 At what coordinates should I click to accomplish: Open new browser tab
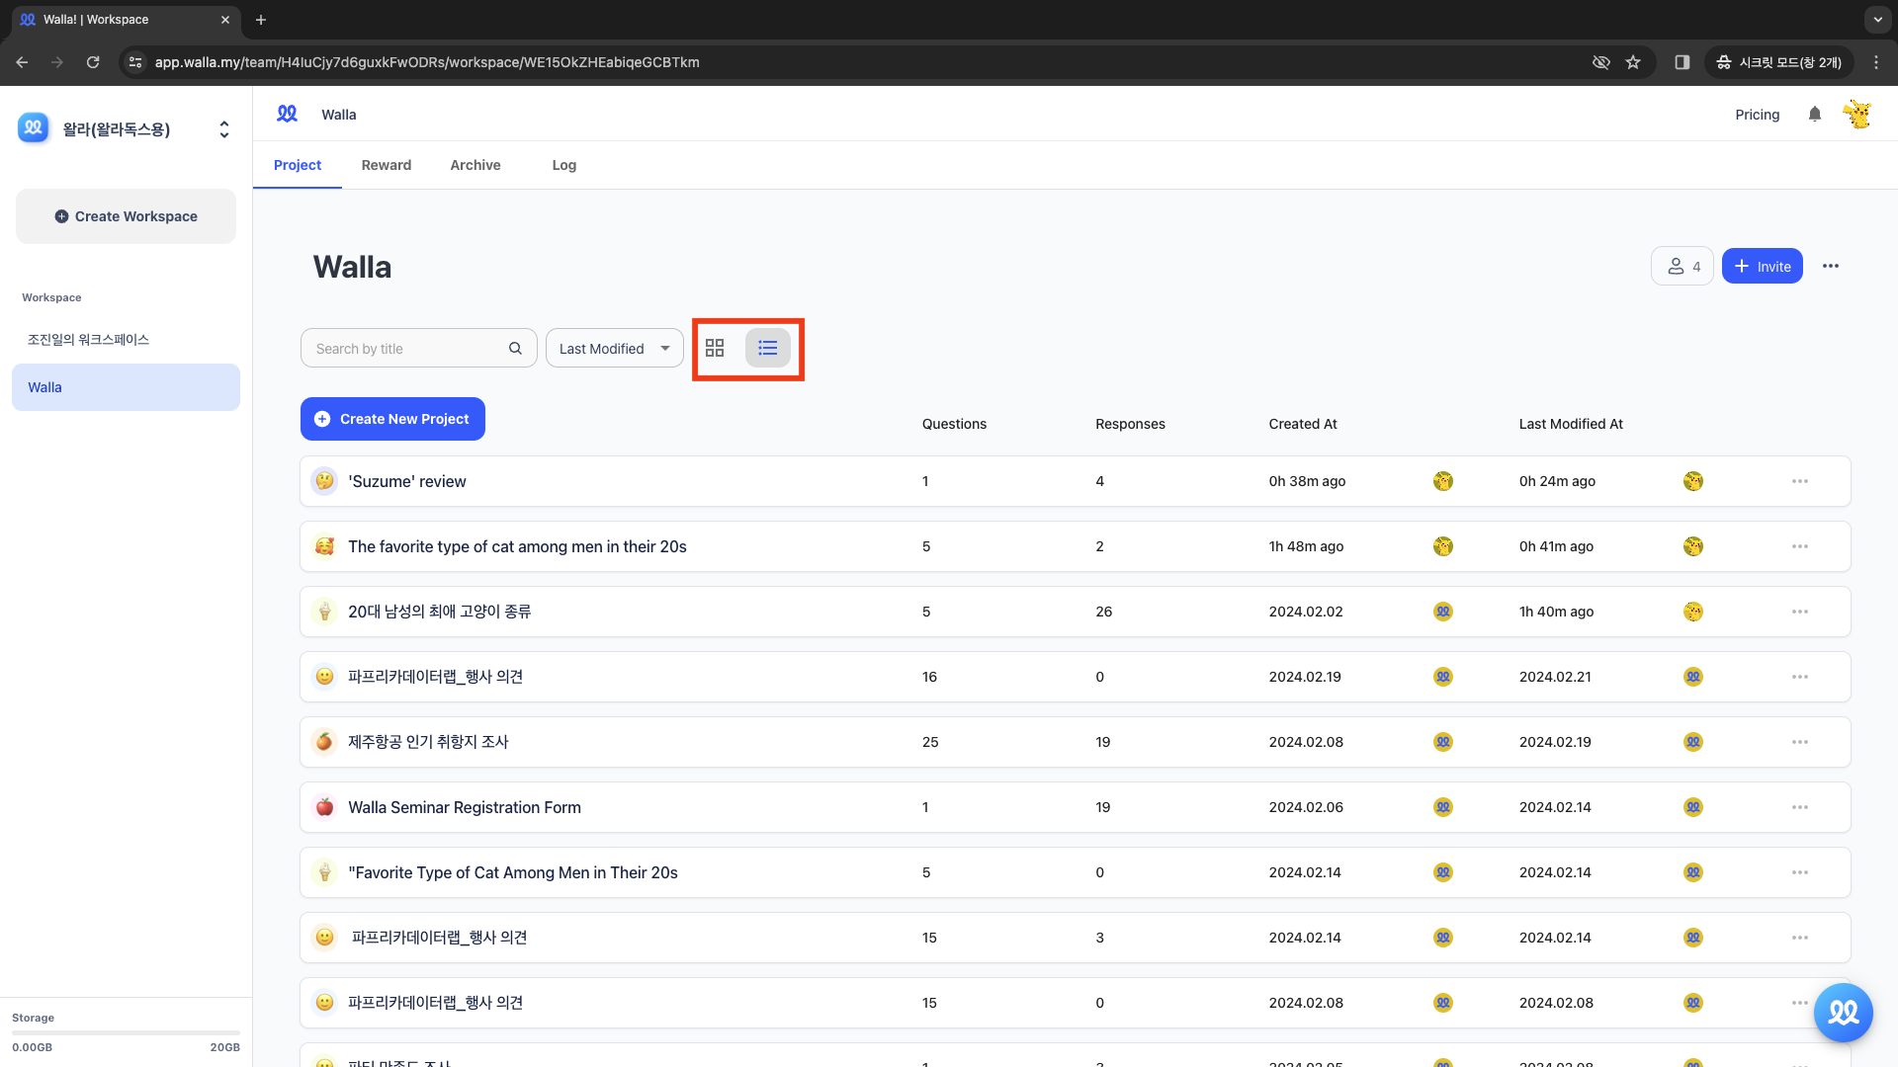click(261, 20)
